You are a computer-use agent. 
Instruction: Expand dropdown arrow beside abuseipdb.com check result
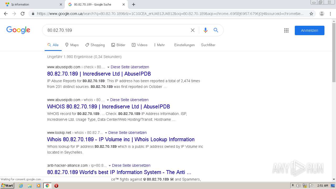[x=108, y=67]
